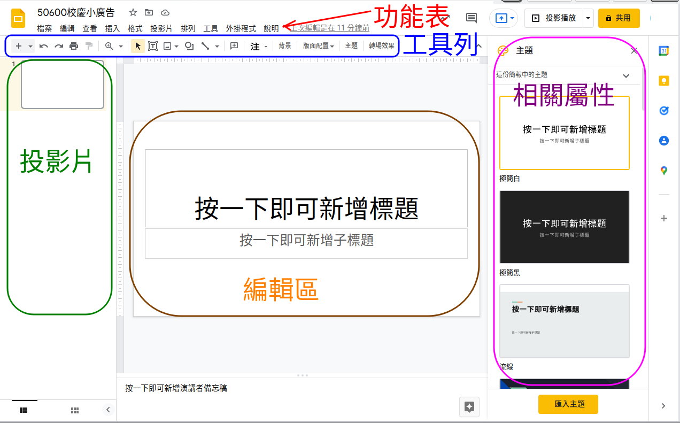The height and width of the screenshot is (423, 680).
Task: Select the 流線 theme thumbnail
Action: pyautogui.click(x=565, y=321)
